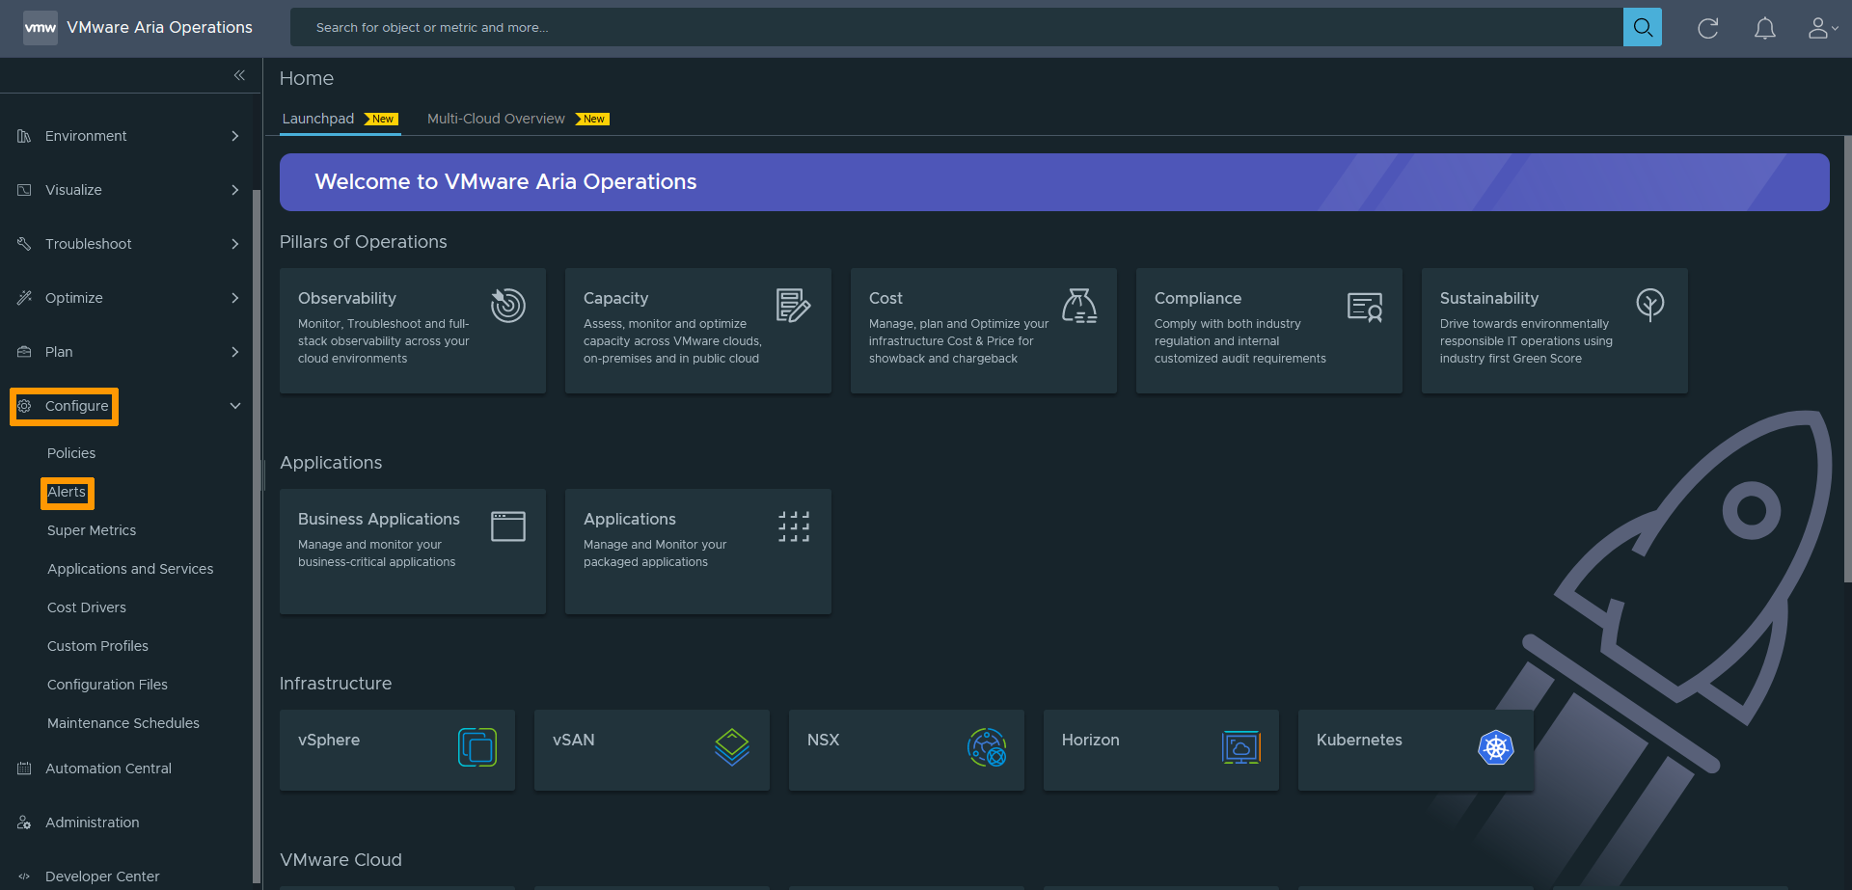Open the notifications bell
1852x890 pixels.
pyautogui.click(x=1764, y=28)
